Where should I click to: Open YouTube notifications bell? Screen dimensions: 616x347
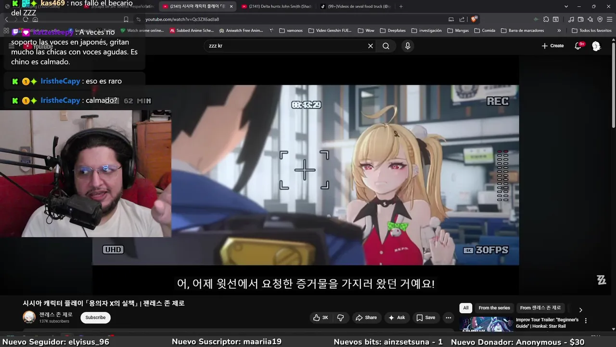(x=579, y=46)
